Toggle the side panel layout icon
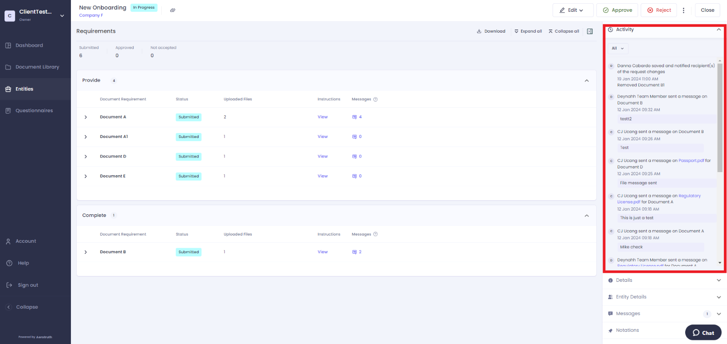Viewport: 727px width, 344px height. (x=590, y=31)
